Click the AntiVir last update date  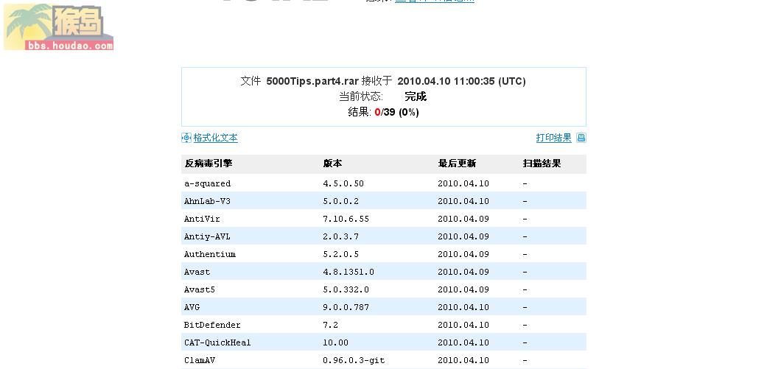463,219
